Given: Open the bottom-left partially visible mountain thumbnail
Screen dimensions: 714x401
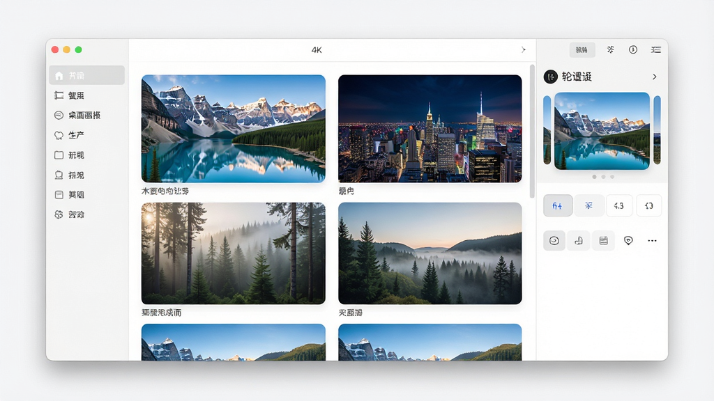Looking at the screenshot, I should [234, 343].
